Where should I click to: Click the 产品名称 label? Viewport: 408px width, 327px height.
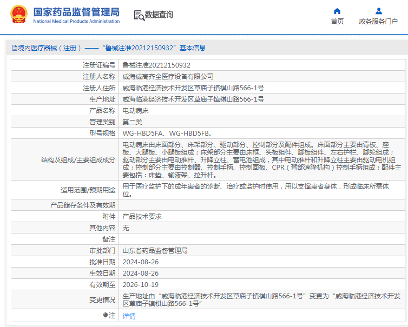[102, 111]
